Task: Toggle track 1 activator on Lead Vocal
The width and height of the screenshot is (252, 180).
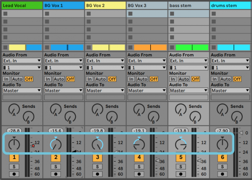Action: click(14, 157)
